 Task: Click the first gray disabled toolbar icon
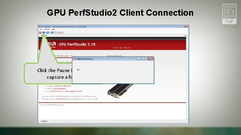(x=56, y=32)
